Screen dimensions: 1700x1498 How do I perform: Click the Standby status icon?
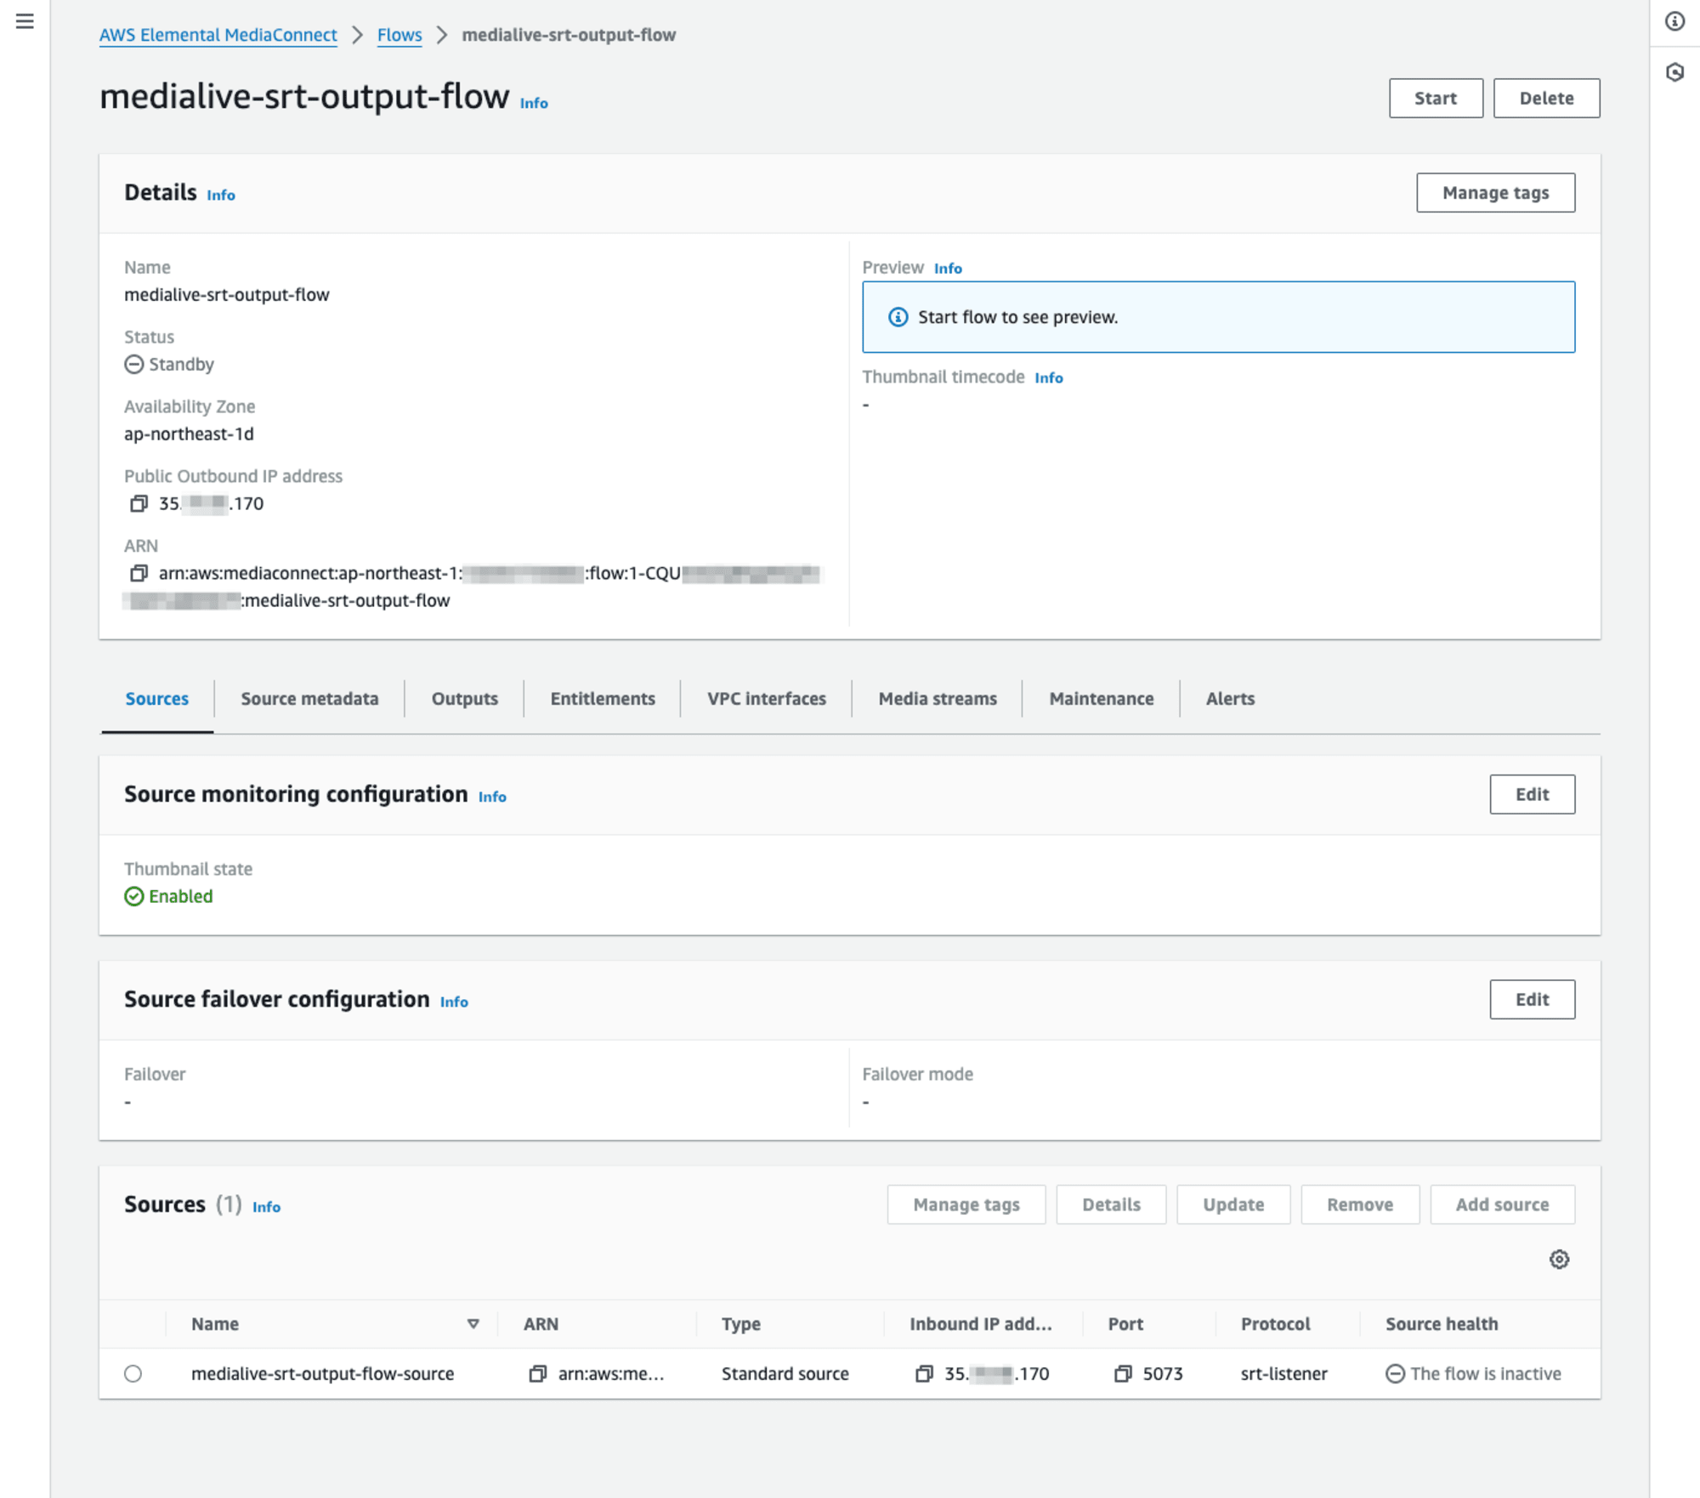click(134, 364)
